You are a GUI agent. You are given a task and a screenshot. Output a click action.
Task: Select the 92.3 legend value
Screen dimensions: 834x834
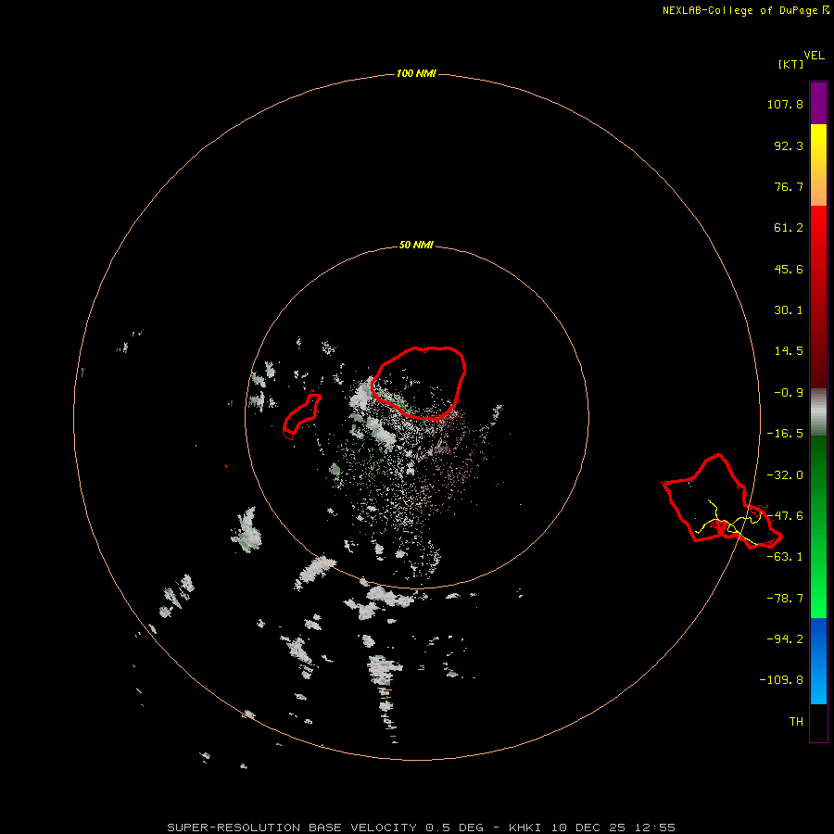(x=789, y=145)
